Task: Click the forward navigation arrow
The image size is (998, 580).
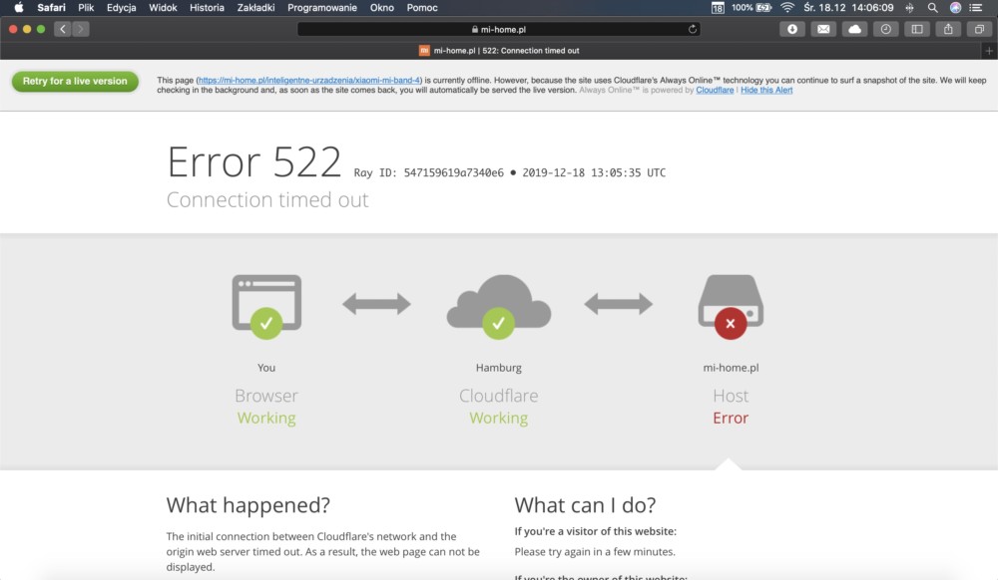Action: click(81, 29)
